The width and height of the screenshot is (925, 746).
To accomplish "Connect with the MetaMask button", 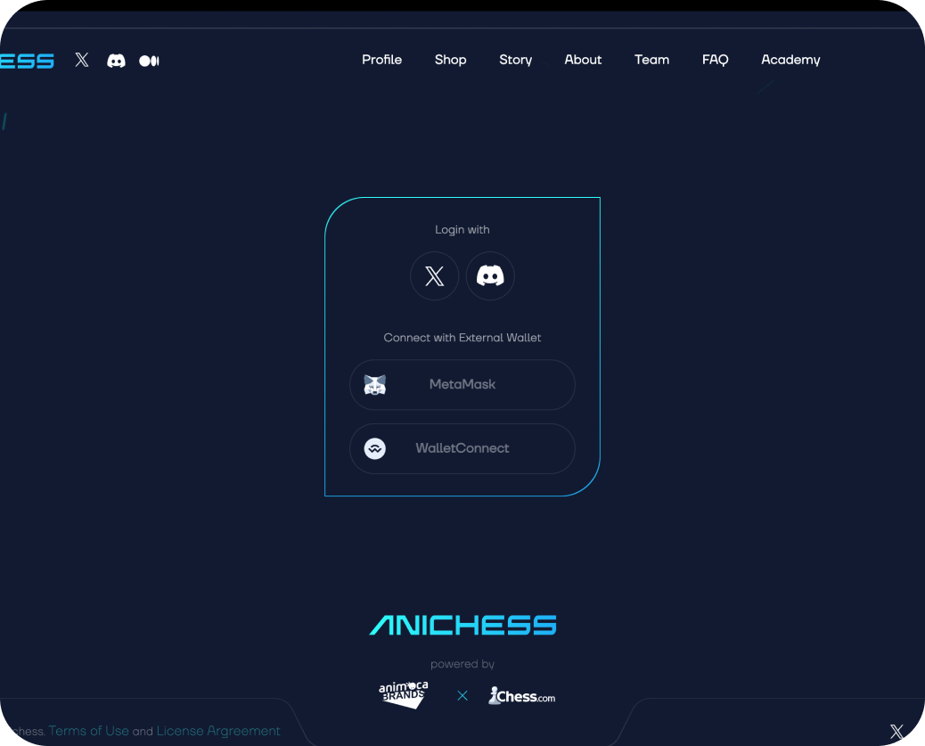I will click(462, 385).
